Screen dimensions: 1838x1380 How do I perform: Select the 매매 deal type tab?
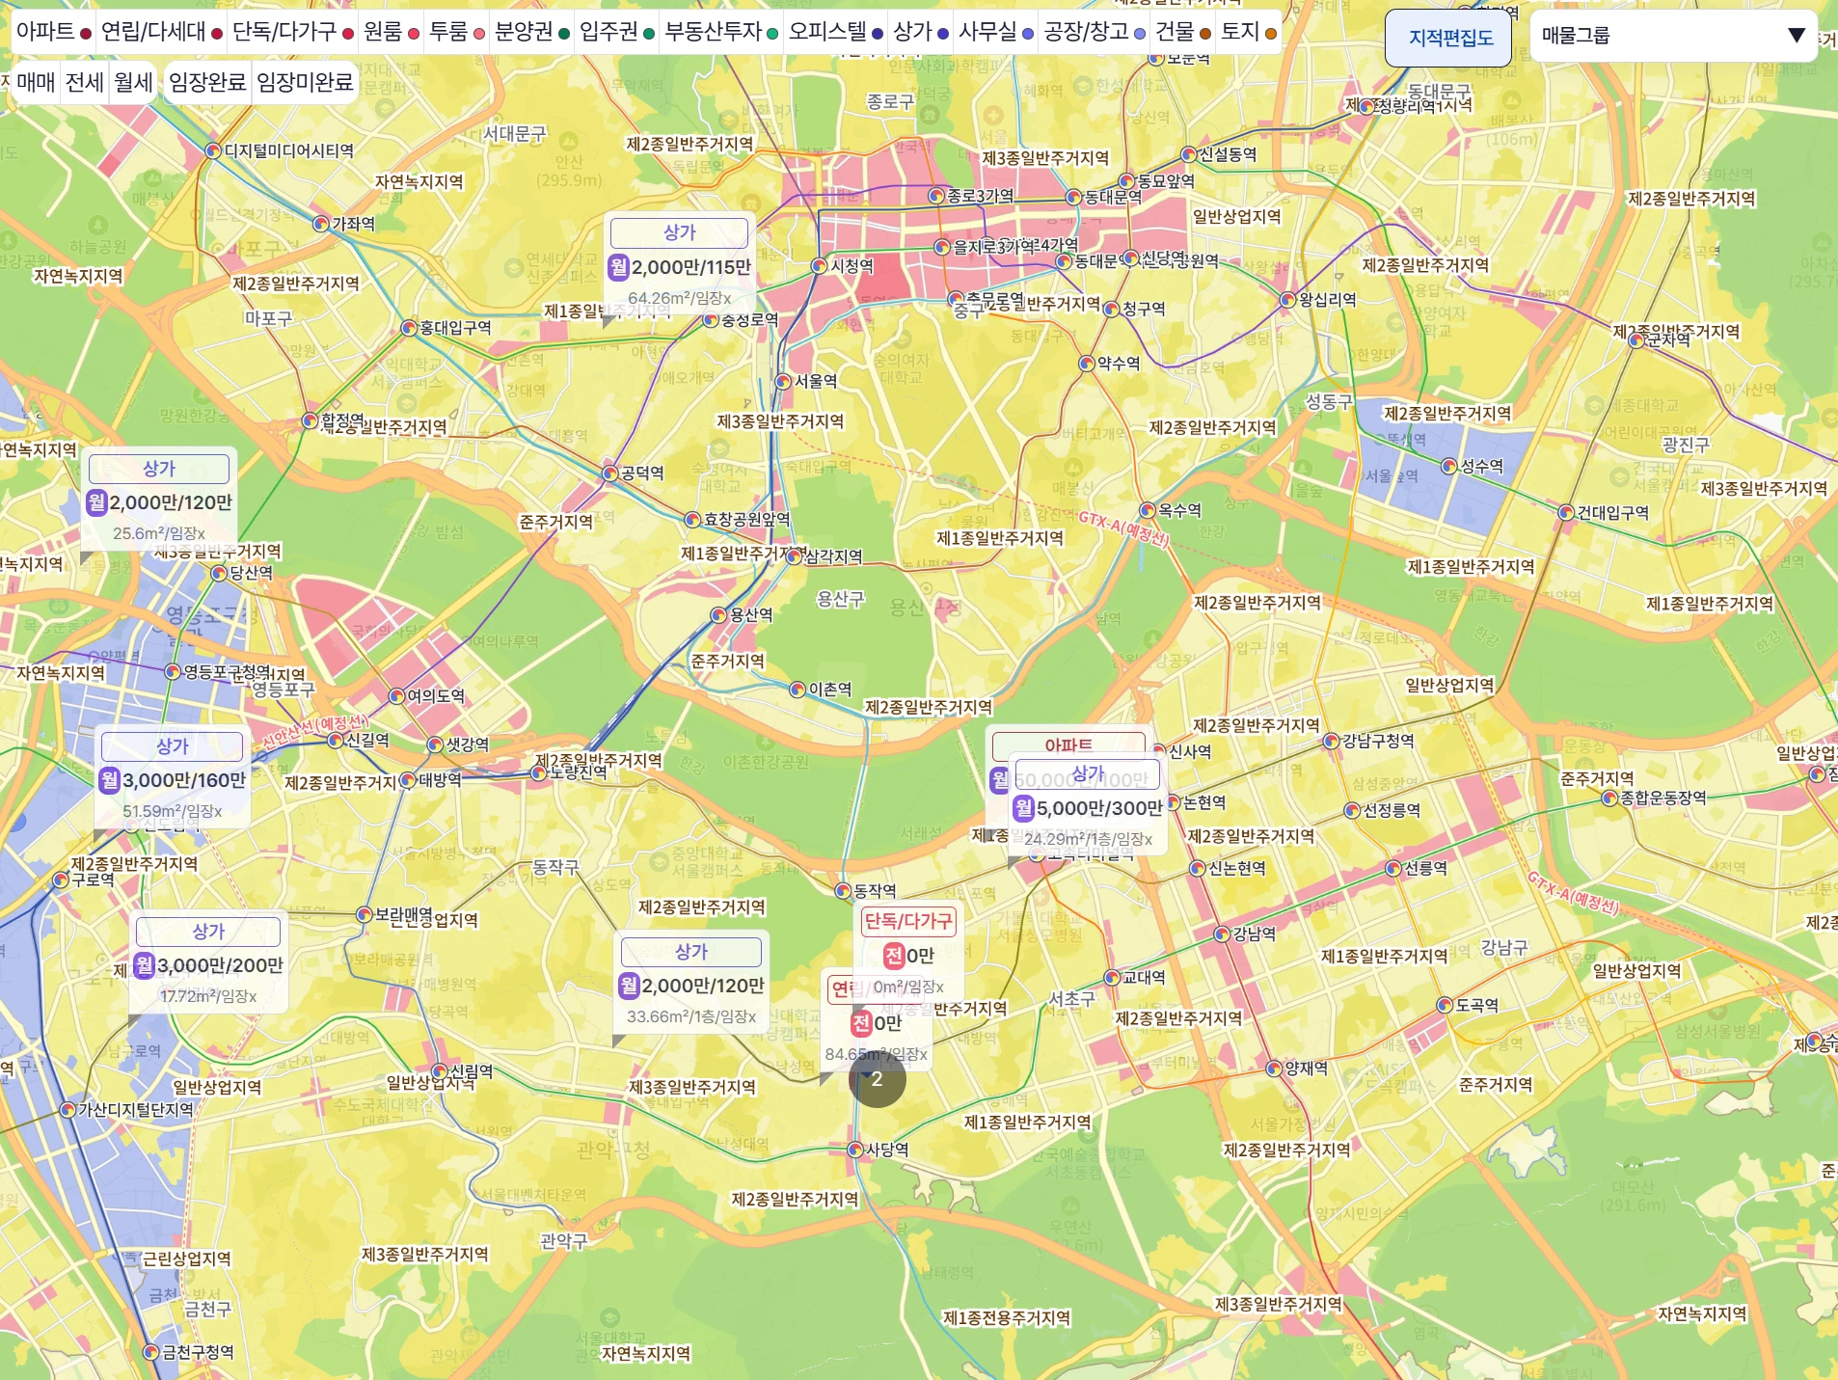pos(36,82)
